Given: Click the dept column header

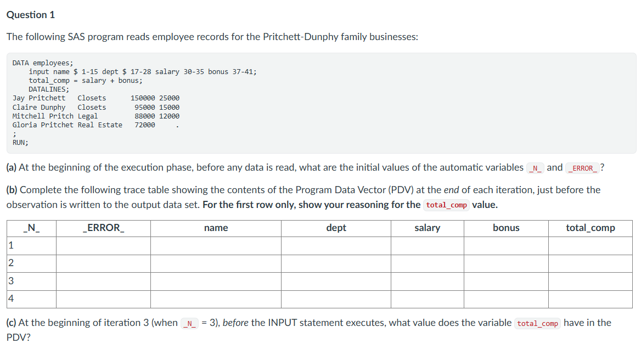Looking at the screenshot, I should 336,228.
